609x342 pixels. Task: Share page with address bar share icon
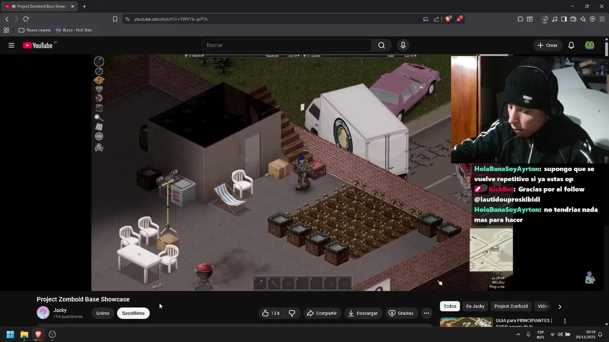[437, 19]
